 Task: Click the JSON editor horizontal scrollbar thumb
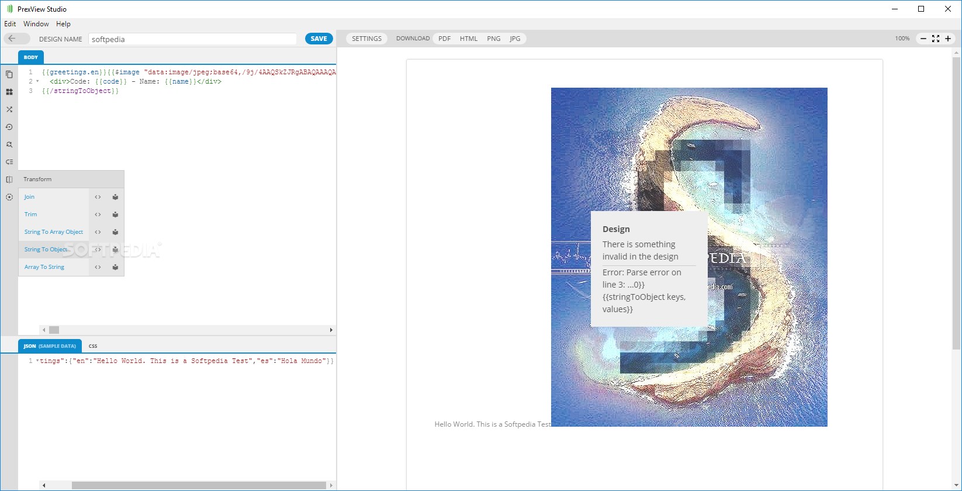199,485
